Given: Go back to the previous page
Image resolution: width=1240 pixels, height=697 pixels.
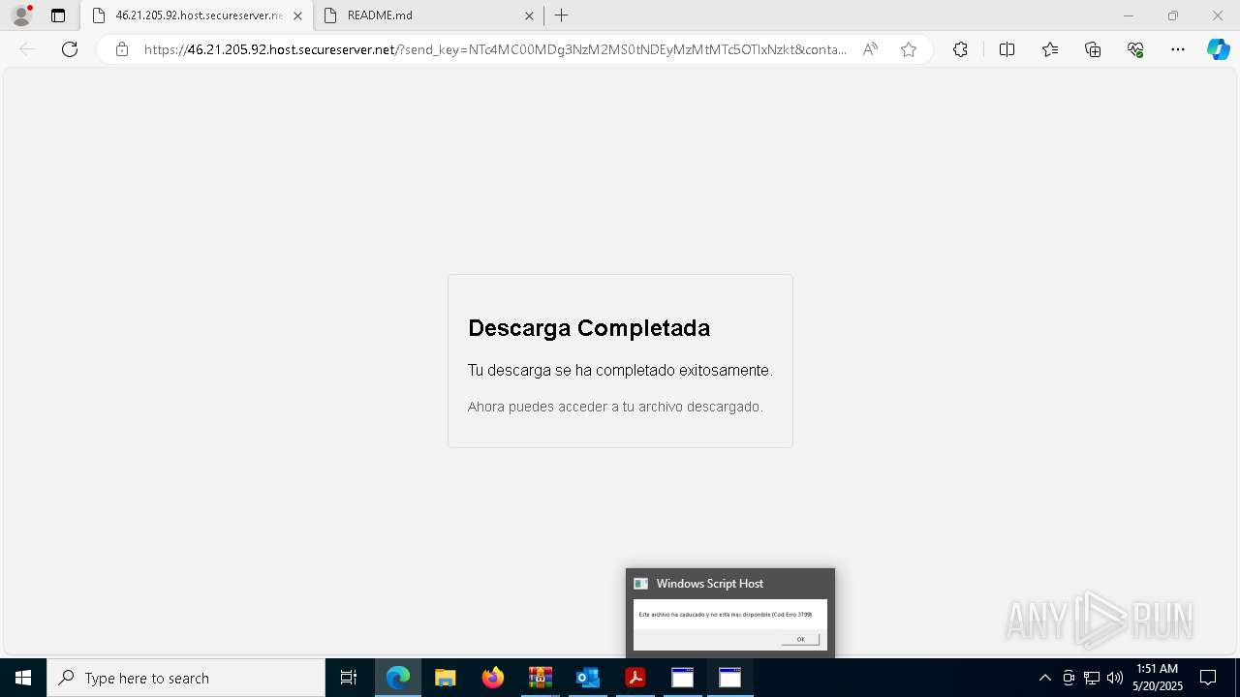Looking at the screenshot, I should [27, 49].
